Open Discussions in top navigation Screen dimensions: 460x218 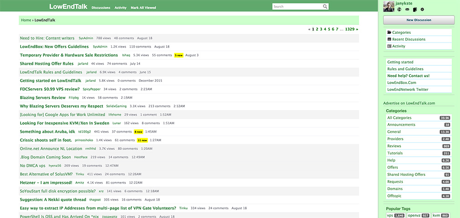click(101, 8)
